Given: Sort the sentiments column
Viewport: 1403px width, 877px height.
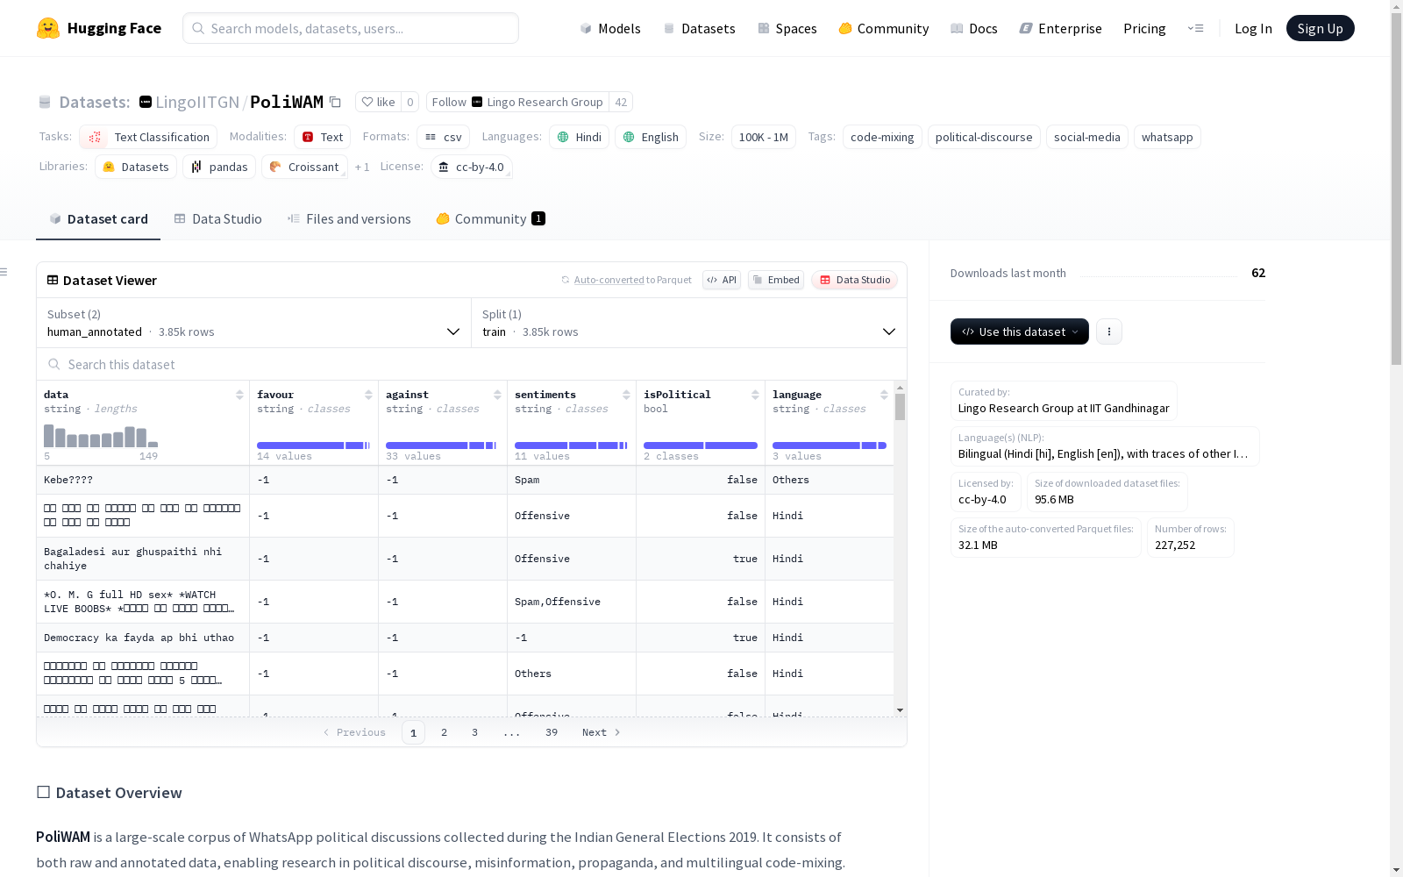Looking at the screenshot, I should (626, 395).
